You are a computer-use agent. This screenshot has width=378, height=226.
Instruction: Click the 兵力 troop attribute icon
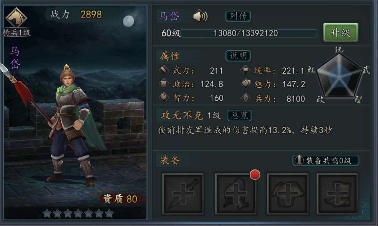point(245,98)
